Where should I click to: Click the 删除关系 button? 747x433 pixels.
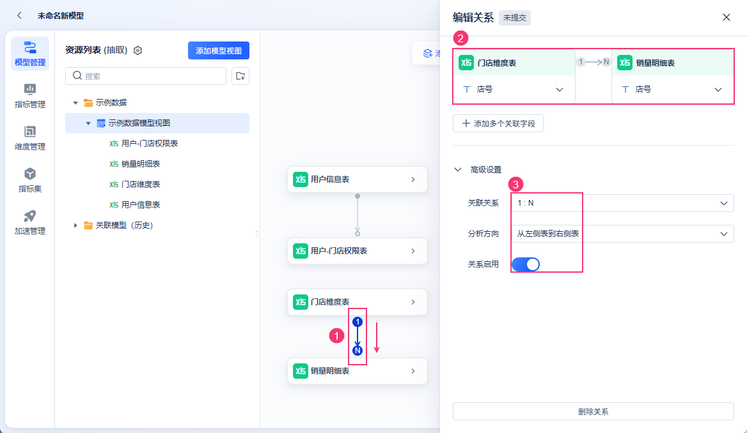point(593,411)
